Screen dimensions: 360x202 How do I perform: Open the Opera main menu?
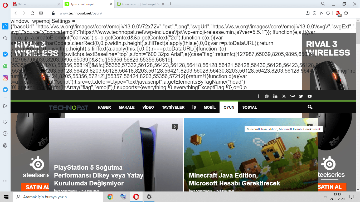(5, 5)
